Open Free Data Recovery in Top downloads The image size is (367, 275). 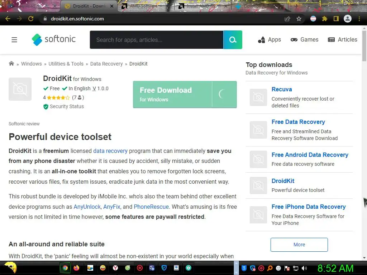point(298,122)
